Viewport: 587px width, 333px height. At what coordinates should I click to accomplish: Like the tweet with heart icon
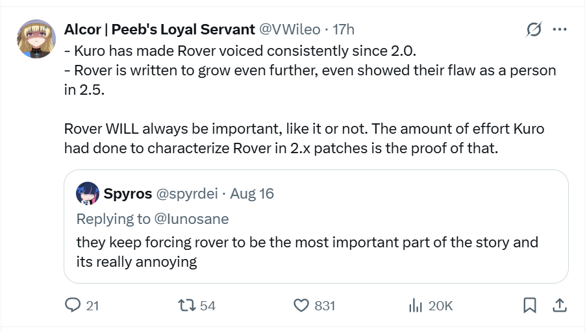tap(301, 304)
